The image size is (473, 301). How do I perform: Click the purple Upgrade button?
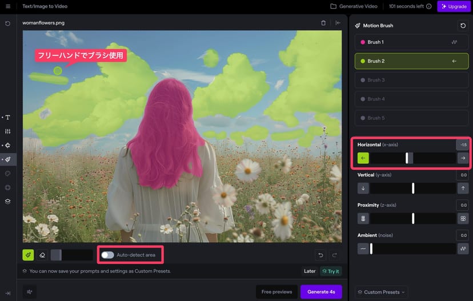454,6
